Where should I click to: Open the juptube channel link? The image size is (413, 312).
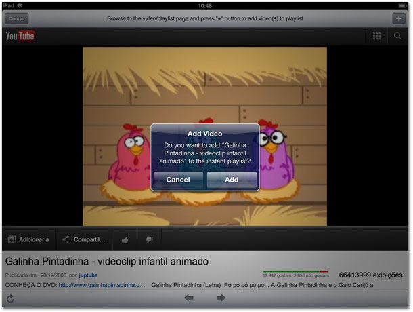tap(88, 275)
